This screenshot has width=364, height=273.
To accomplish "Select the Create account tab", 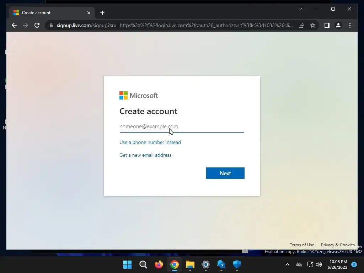I will point(52,13).
